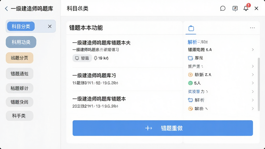Open the fifth sidebar item ending in 题解
The image size is (265, 149).
tap(20, 88)
